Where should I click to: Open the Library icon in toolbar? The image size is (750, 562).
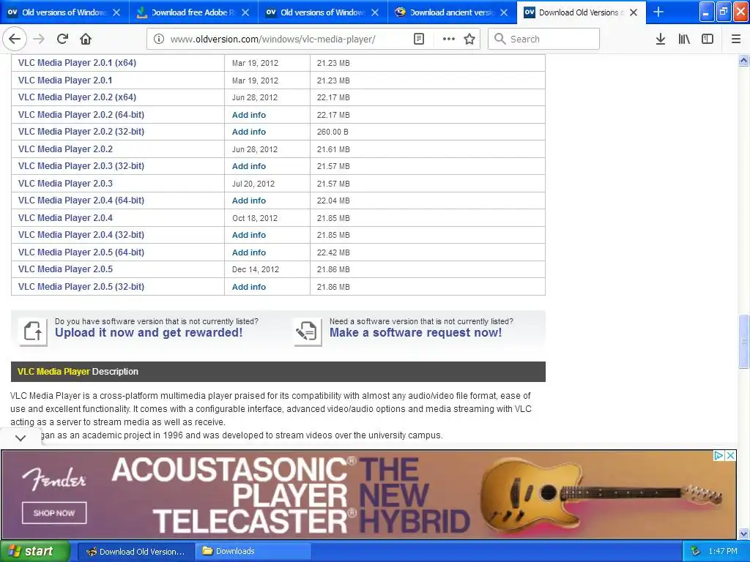[x=684, y=39]
